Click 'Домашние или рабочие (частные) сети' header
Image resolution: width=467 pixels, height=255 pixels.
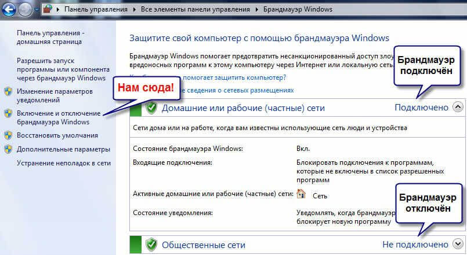coord(243,108)
